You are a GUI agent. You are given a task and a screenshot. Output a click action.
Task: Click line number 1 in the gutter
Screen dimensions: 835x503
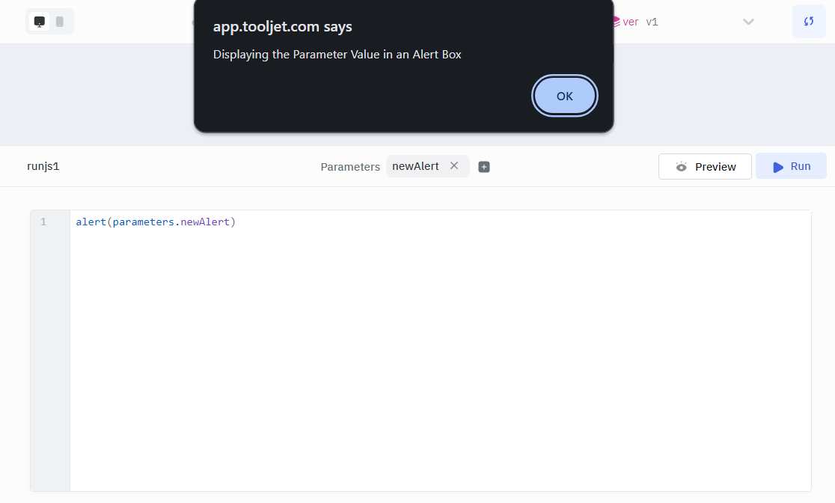[43, 222]
